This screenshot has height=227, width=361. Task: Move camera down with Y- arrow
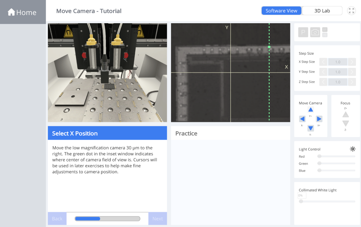click(x=311, y=128)
